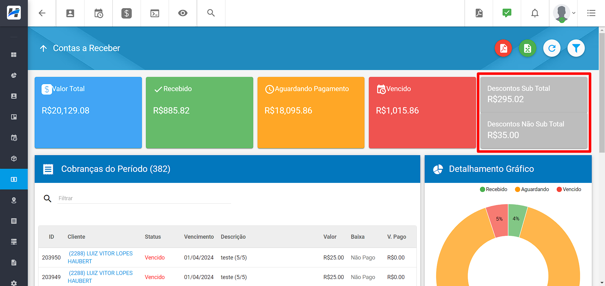Viewport: 605px width, 286px height.
Task: Click the PDF document icon in top bar
Action: (x=479, y=13)
